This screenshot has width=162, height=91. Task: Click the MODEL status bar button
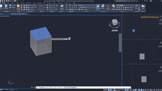105,90
